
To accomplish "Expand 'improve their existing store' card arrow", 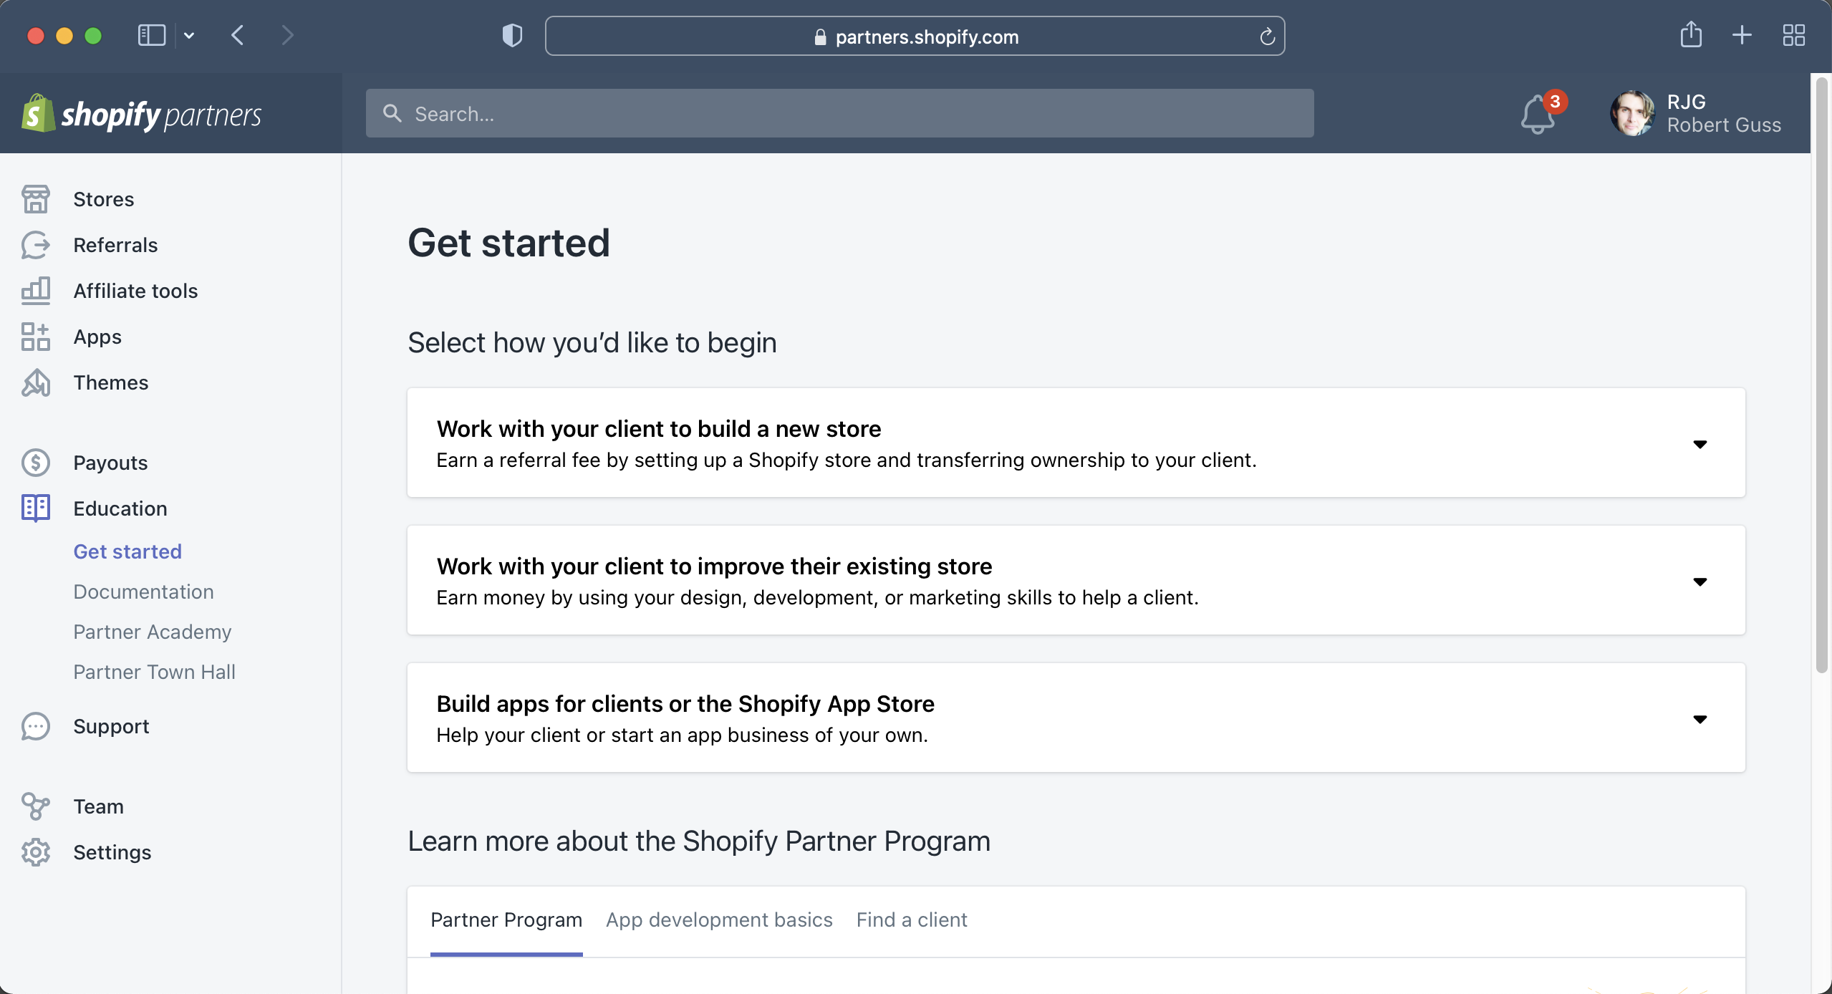I will 1700,582.
